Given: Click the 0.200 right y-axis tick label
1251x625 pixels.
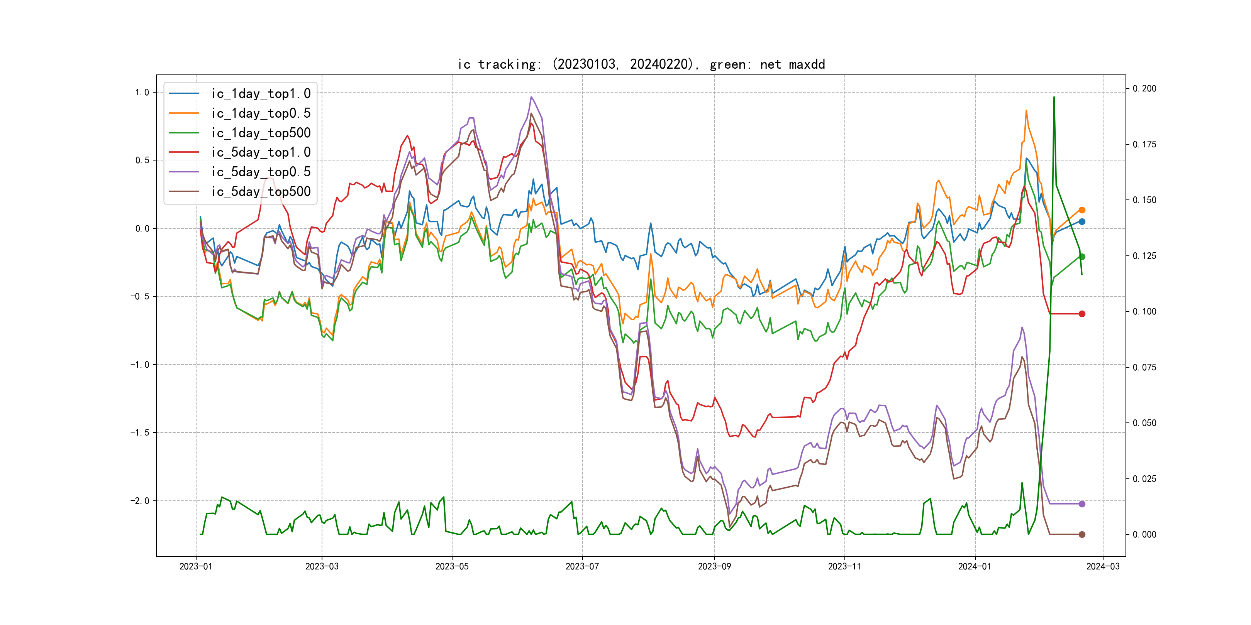Looking at the screenshot, I should (x=1144, y=88).
